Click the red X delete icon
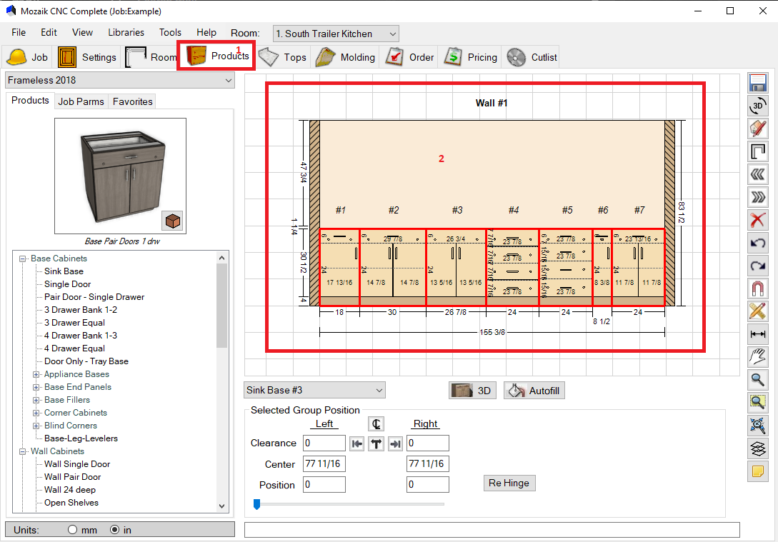This screenshot has width=778, height=542. 758,219
